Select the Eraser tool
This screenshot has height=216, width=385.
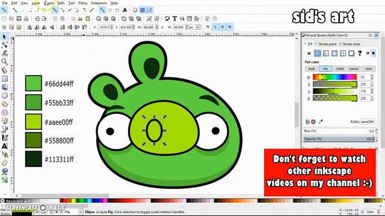coord(4,163)
